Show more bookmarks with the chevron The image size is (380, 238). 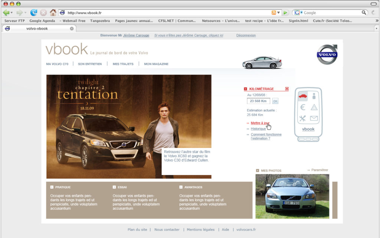pos(377,21)
